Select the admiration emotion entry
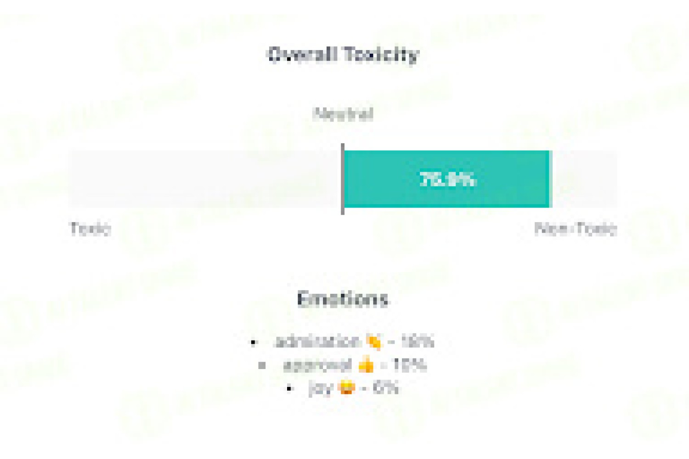This screenshot has width=689, height=459. 354,342
